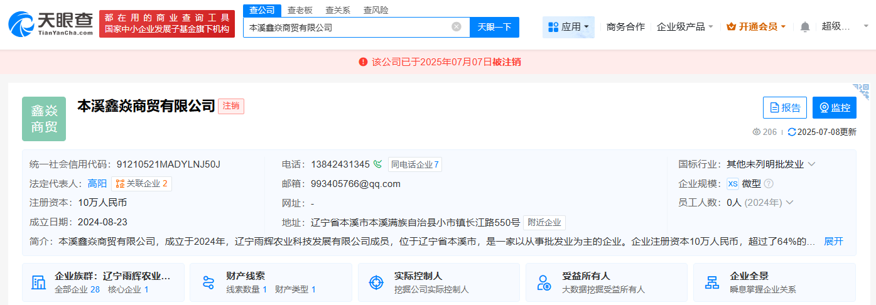Switch to the 查风险 tab

[376, 10]
